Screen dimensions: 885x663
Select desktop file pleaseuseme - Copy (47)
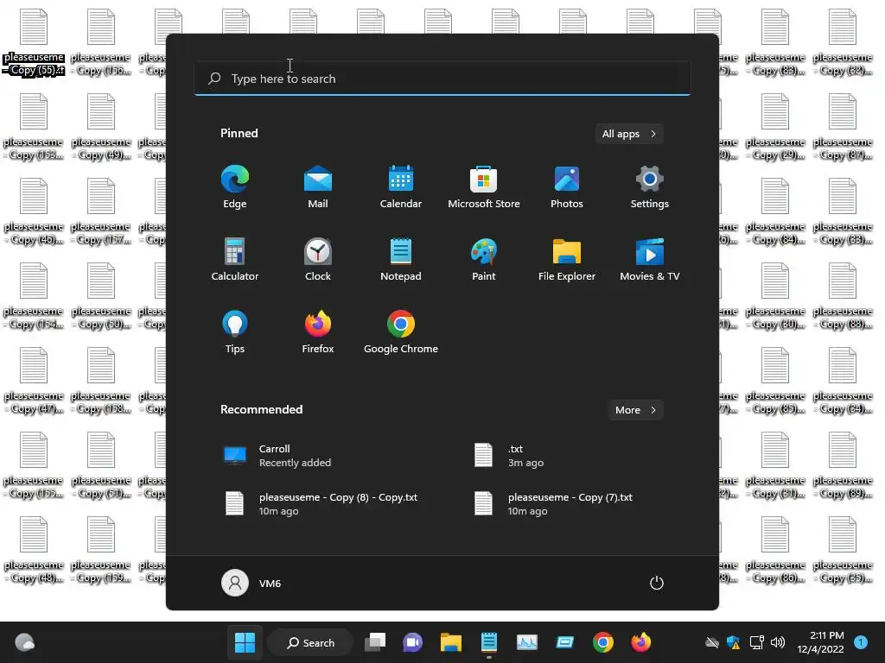pyautogui.click(x=34, y=381)
